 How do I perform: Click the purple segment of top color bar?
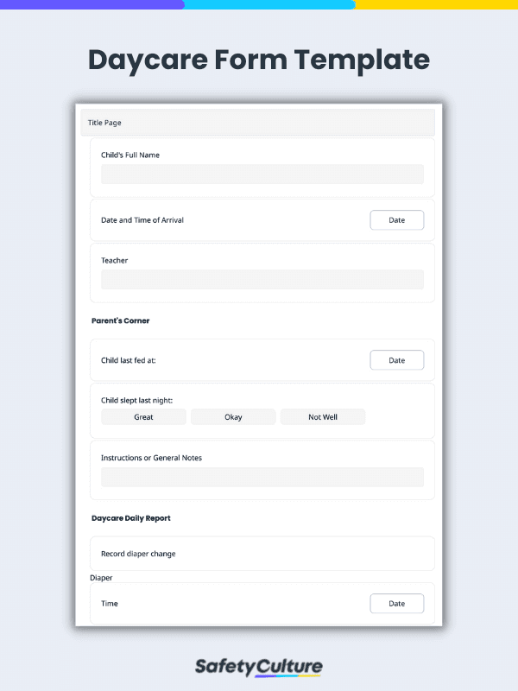[x=92, y=4]
